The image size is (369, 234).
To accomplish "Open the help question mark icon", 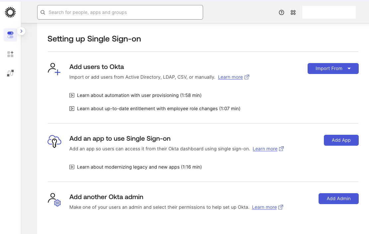I will (x=281, y=12).
